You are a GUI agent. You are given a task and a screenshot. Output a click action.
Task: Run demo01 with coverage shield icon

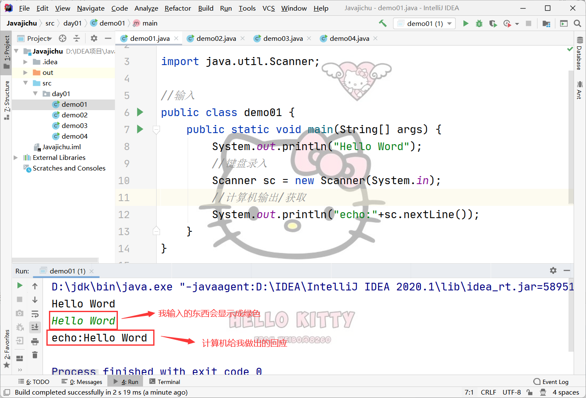[x=493, y=23]
